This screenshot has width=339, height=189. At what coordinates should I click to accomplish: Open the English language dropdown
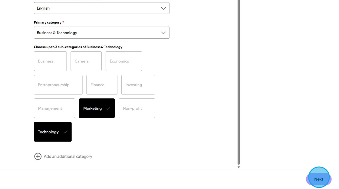[x=101, y=8]
